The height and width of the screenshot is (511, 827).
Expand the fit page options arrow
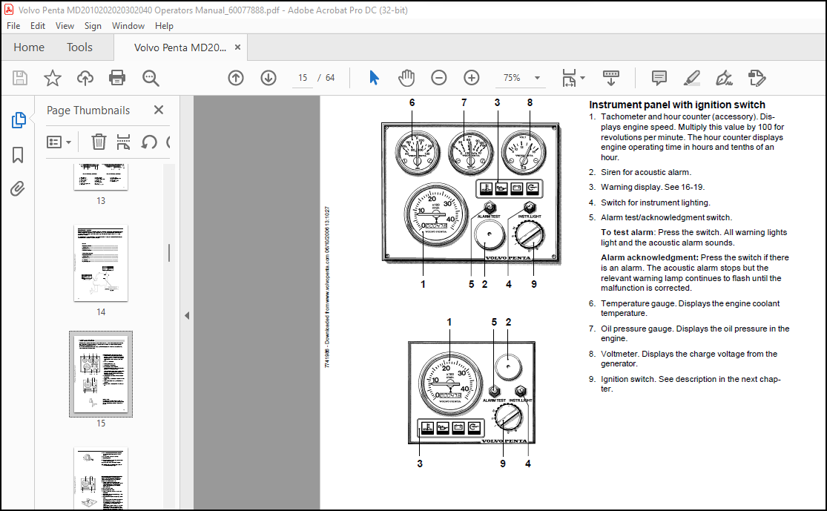click(x=583, y=78)
